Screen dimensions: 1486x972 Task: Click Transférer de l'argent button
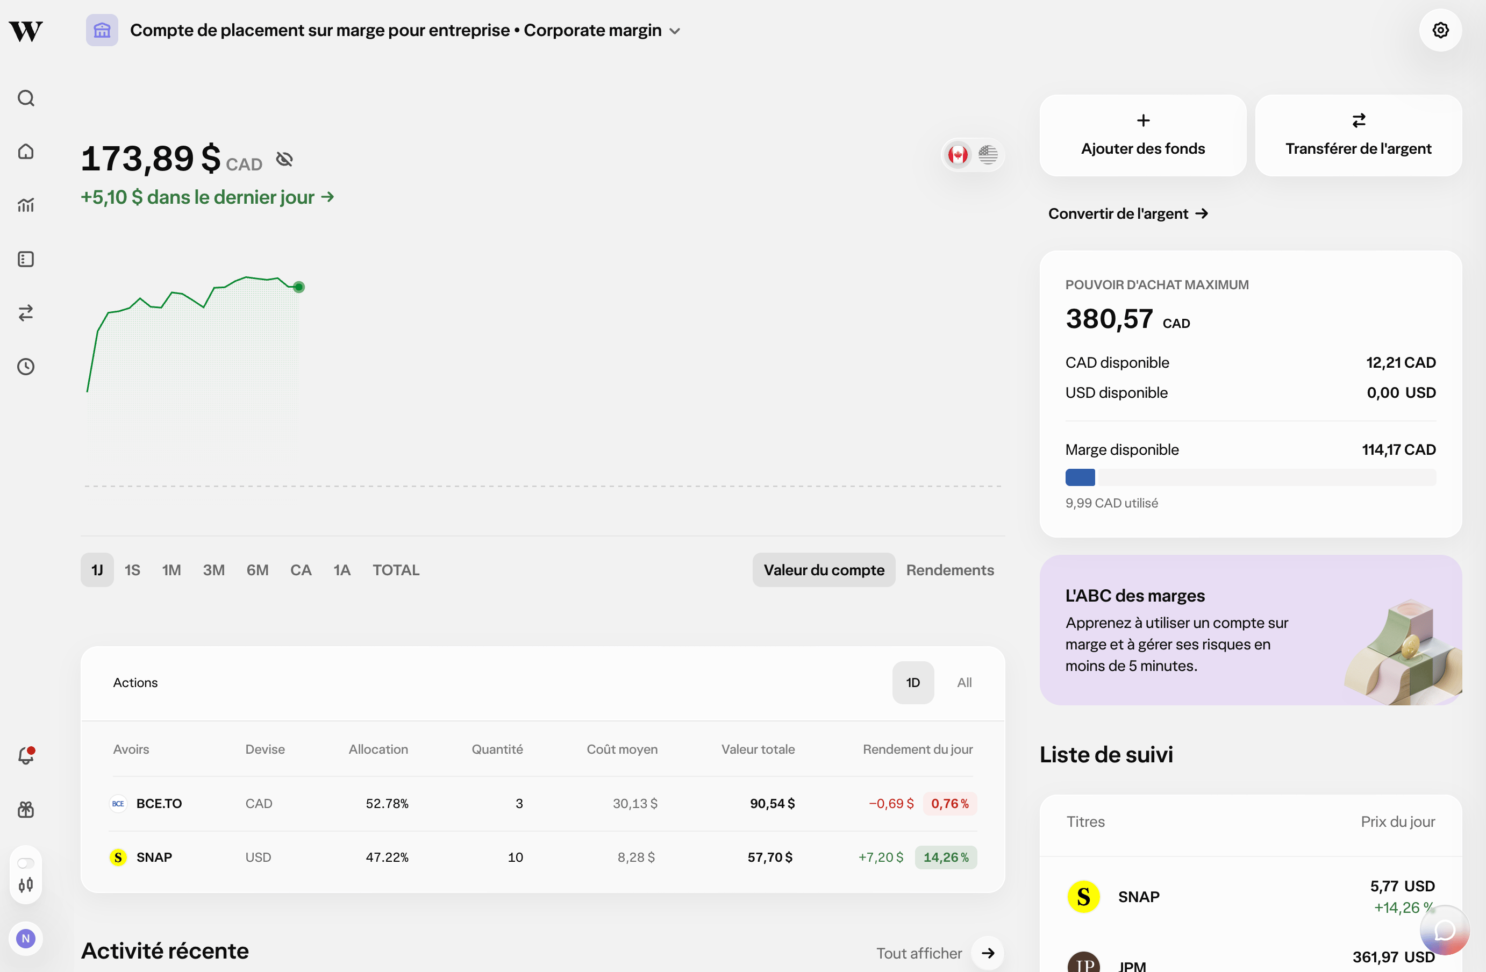coord(1358,135)
